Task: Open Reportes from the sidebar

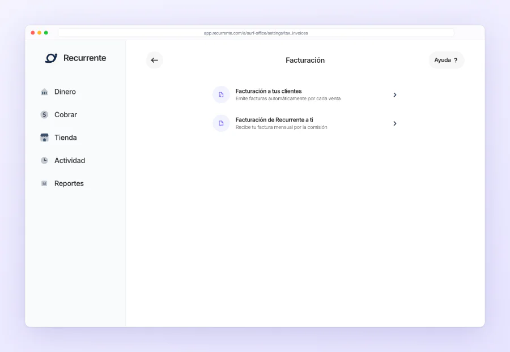Action: 69,183
